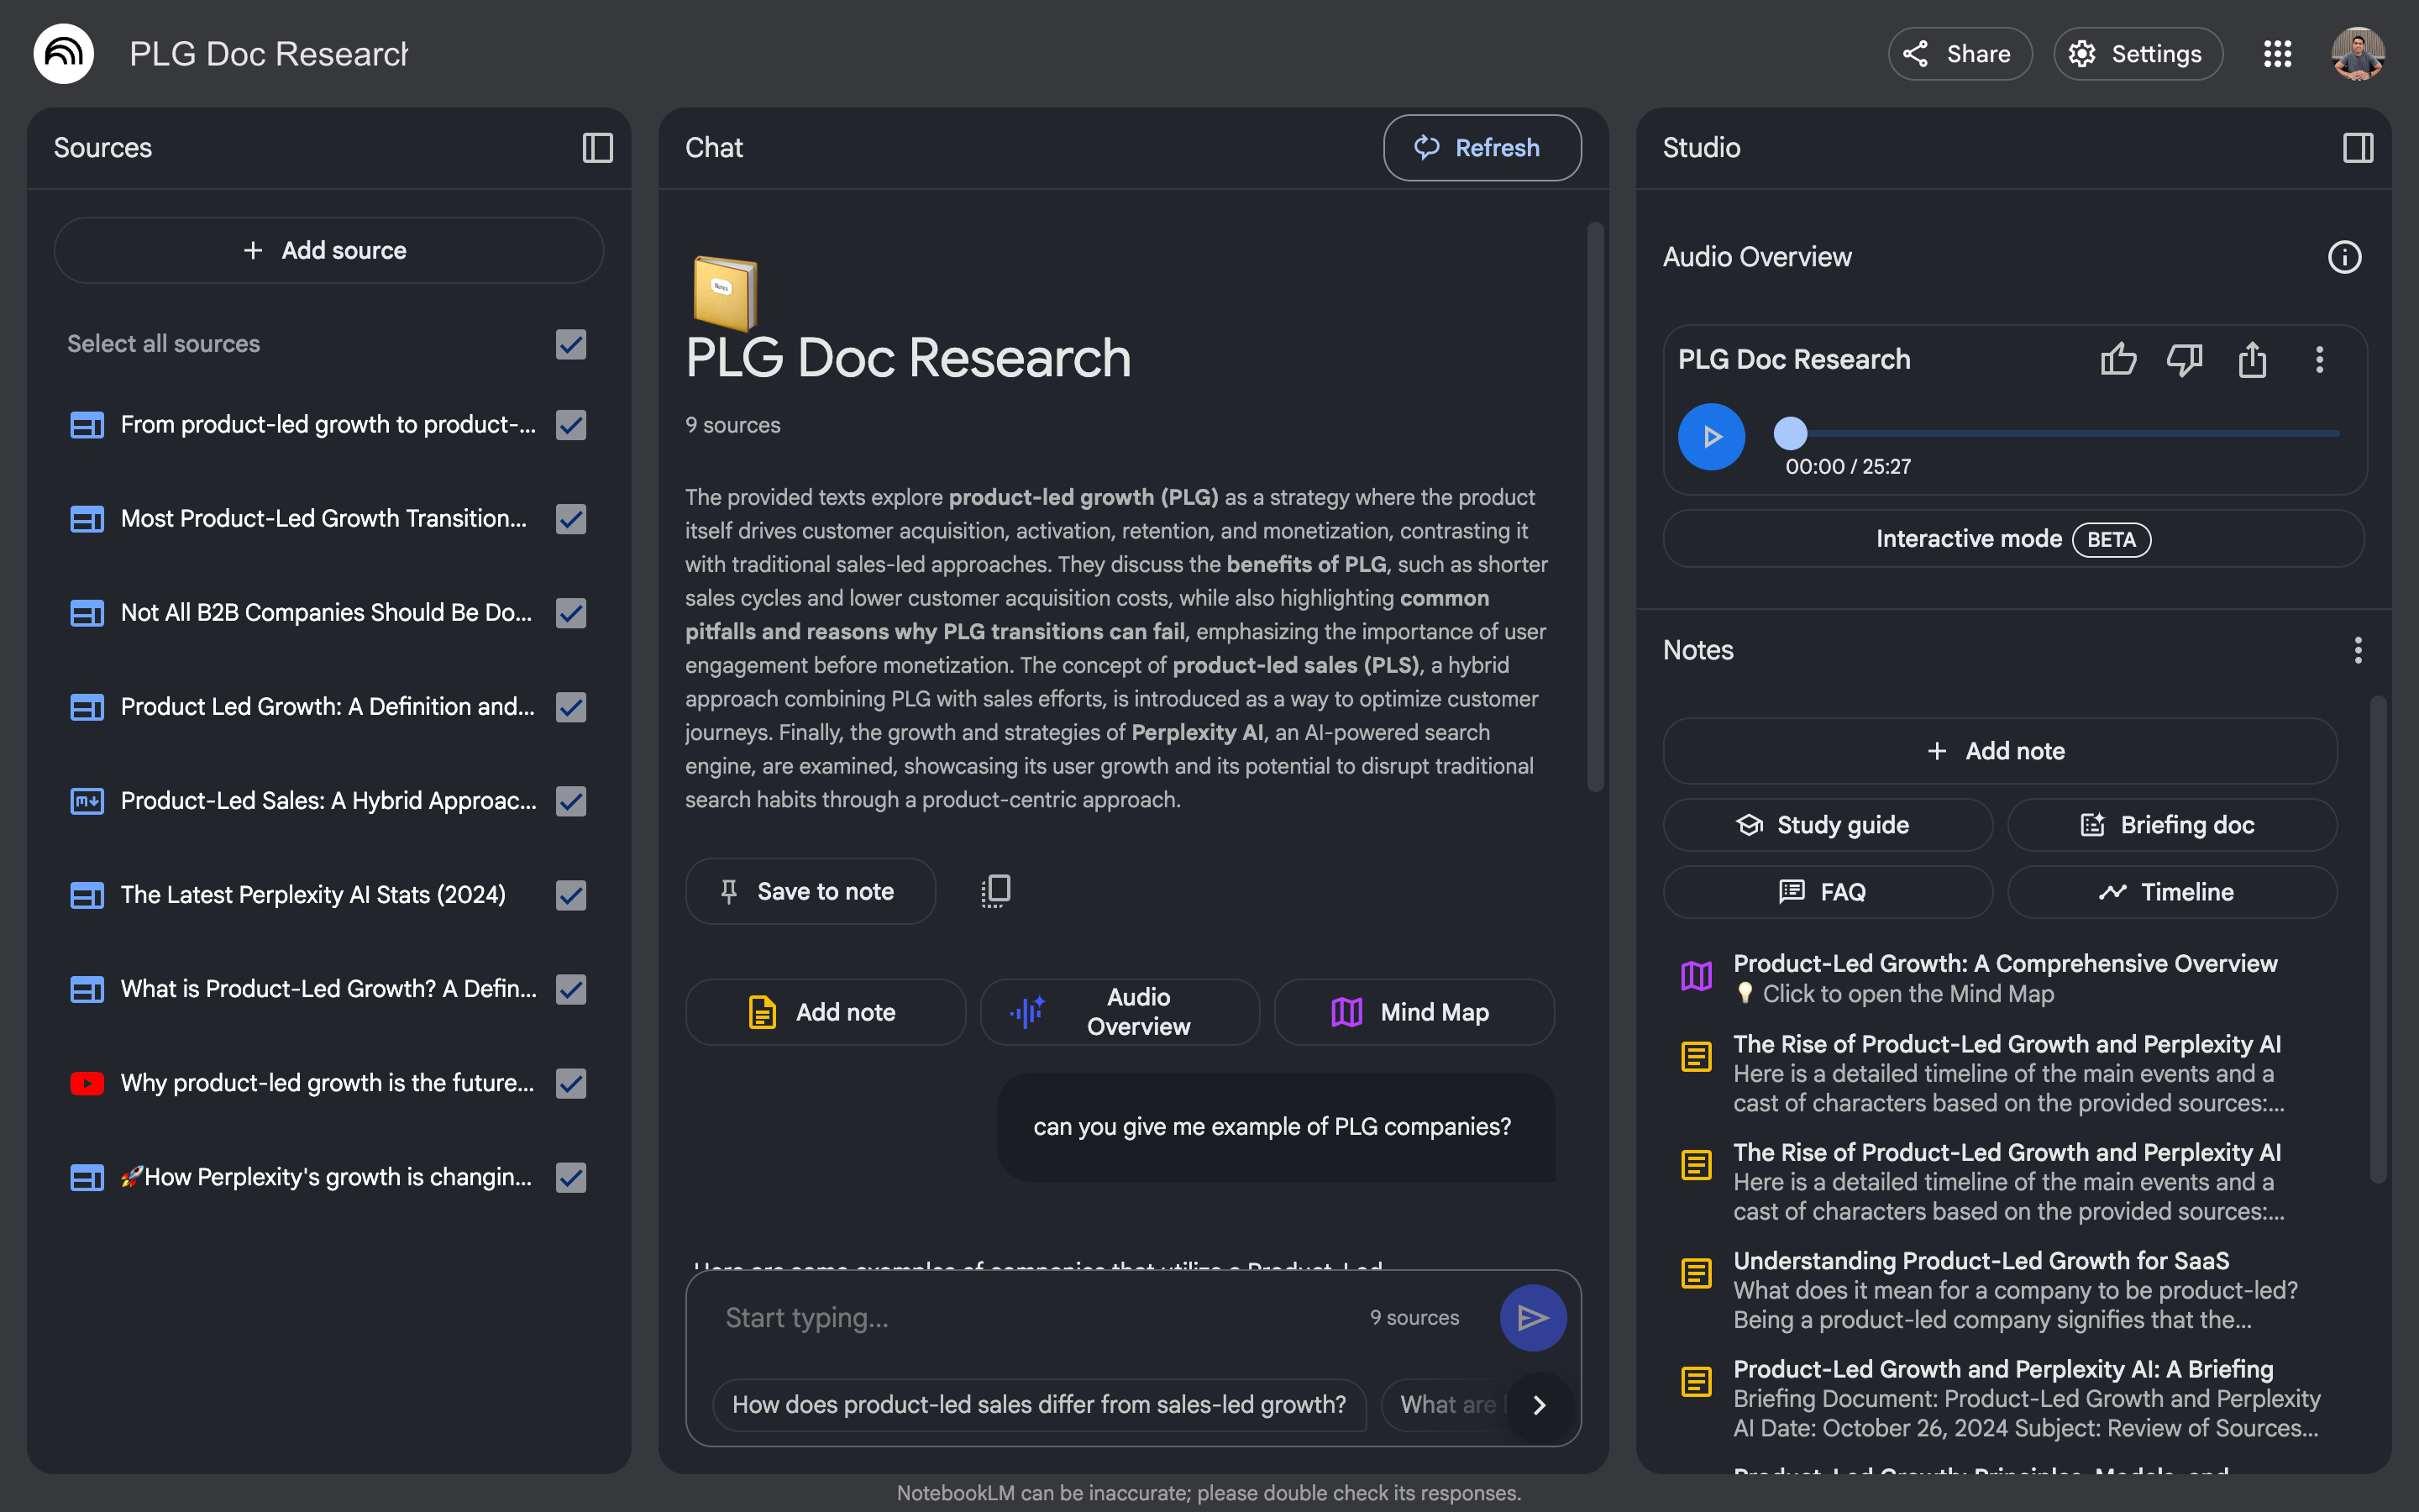
Task: Open Settings from the top bar
Action: tap(2137, 53)
